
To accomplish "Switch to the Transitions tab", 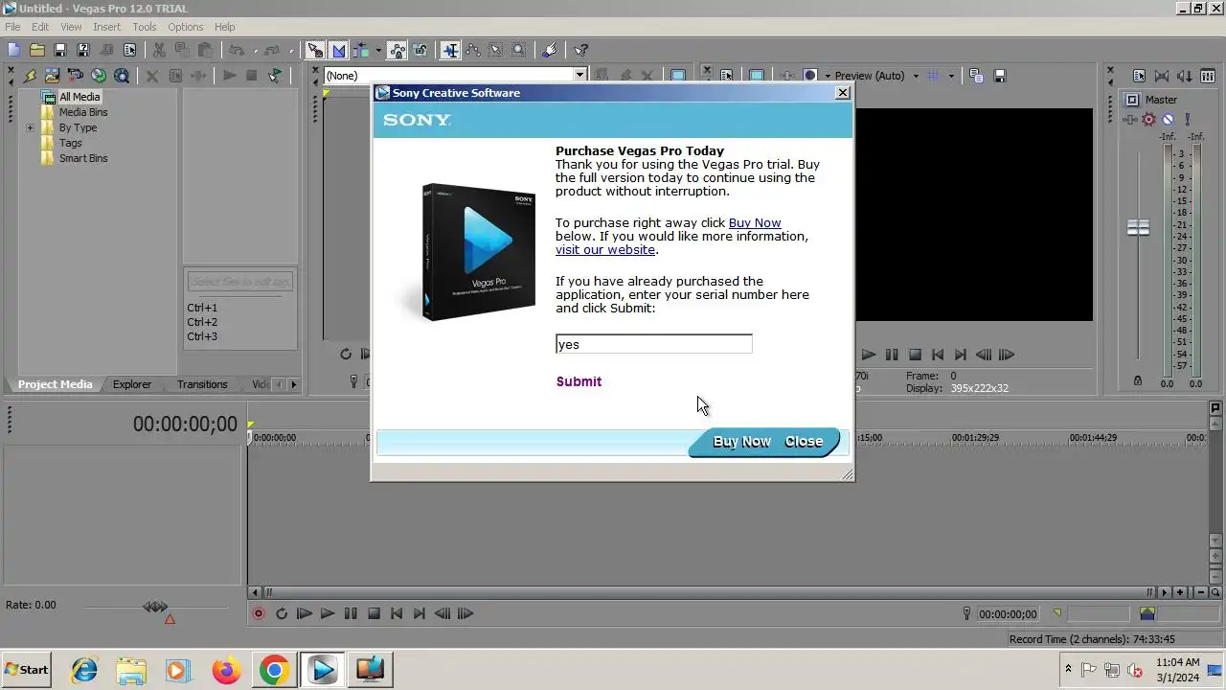I will [202, 384].
